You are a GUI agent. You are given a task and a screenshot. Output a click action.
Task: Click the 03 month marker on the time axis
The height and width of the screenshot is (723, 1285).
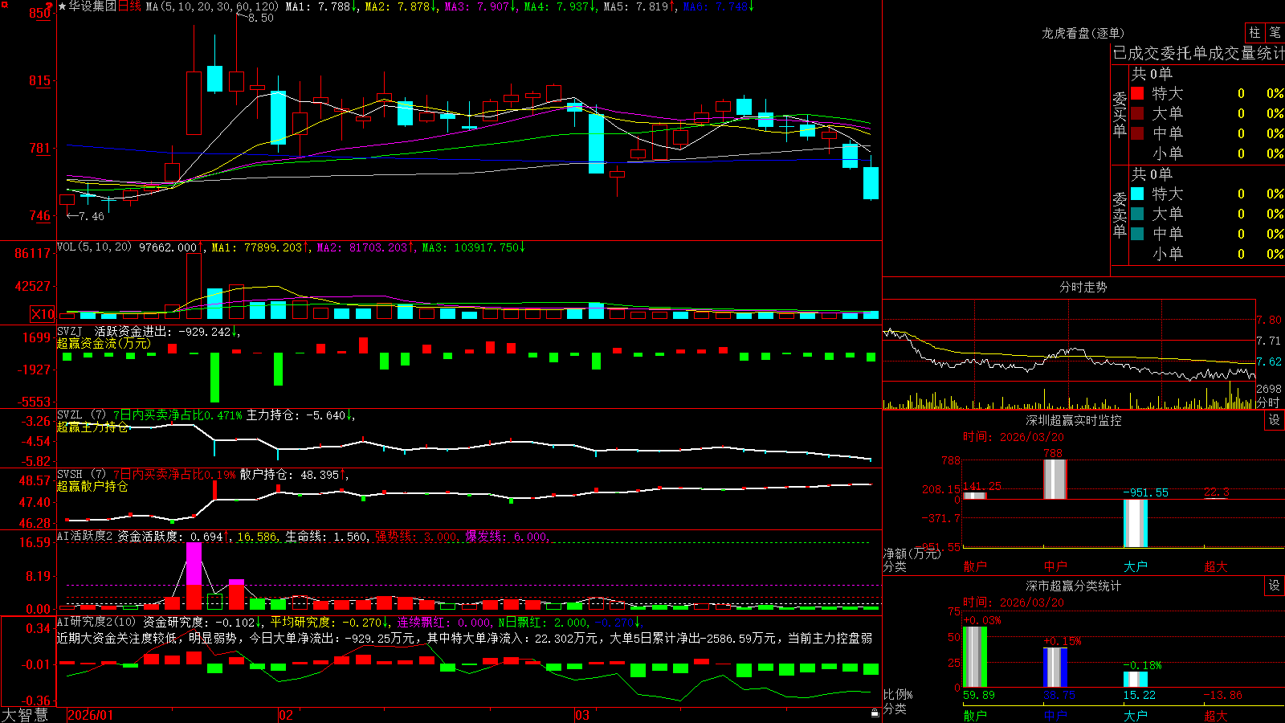coord(582,715)
